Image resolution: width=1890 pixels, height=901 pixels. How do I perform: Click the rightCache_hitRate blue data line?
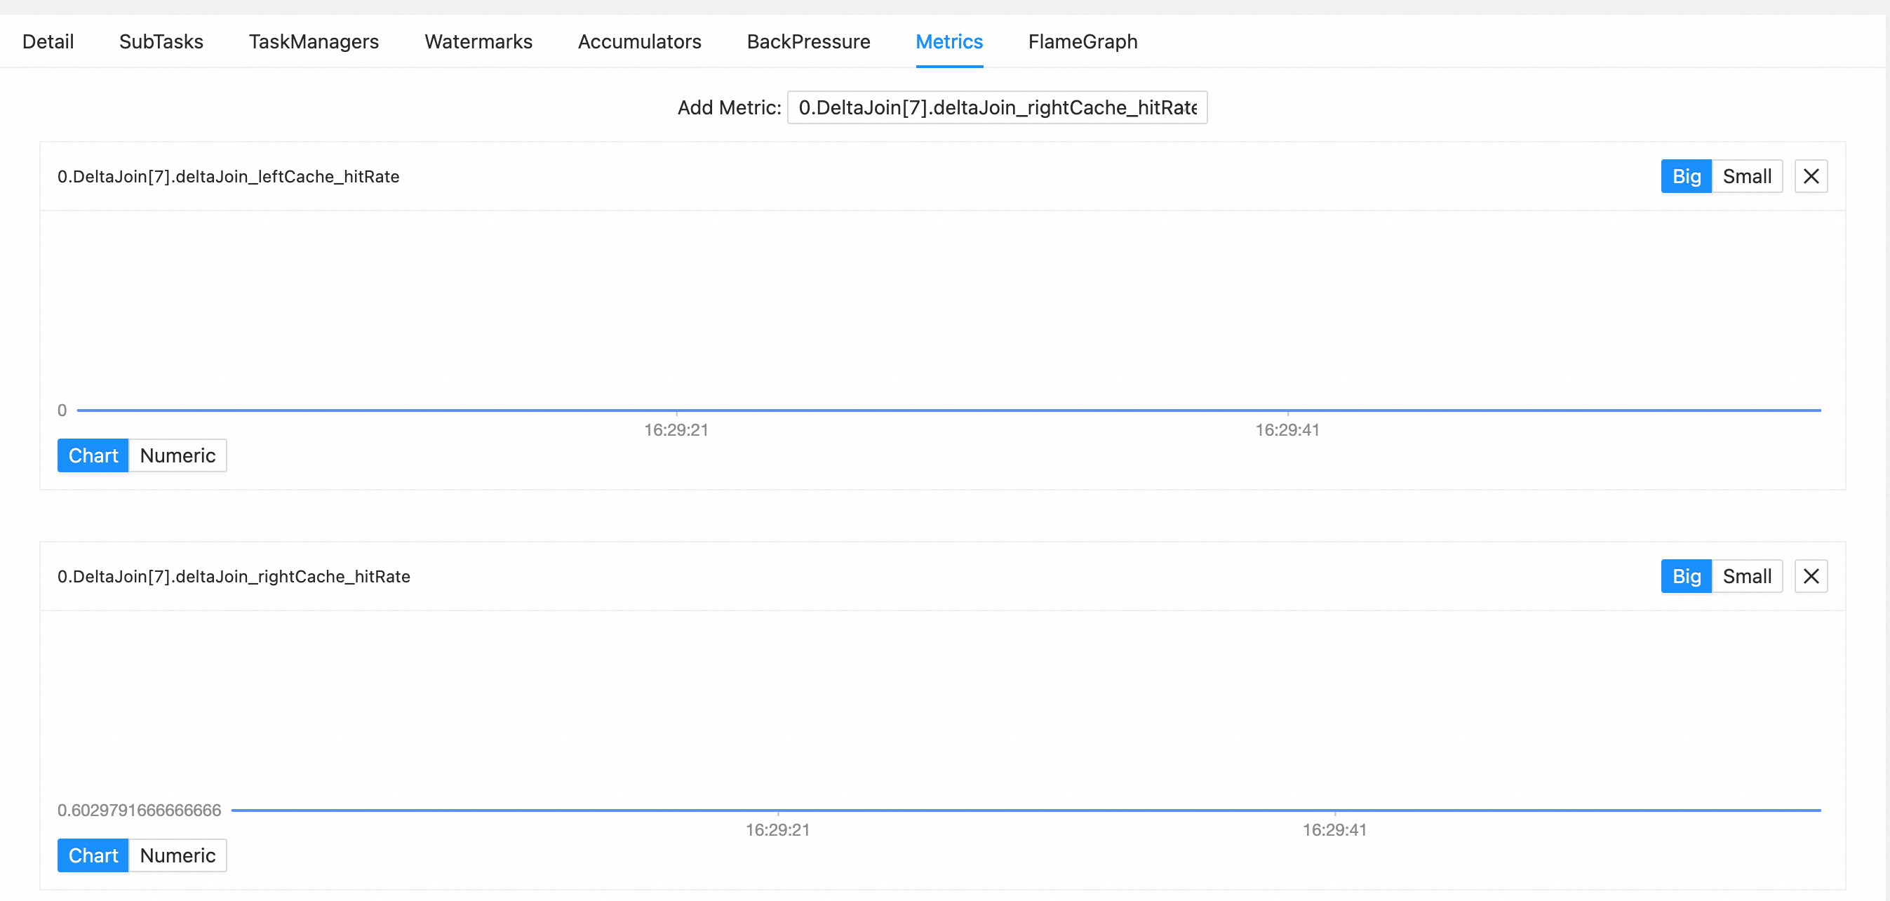[x=1027, y=810]
